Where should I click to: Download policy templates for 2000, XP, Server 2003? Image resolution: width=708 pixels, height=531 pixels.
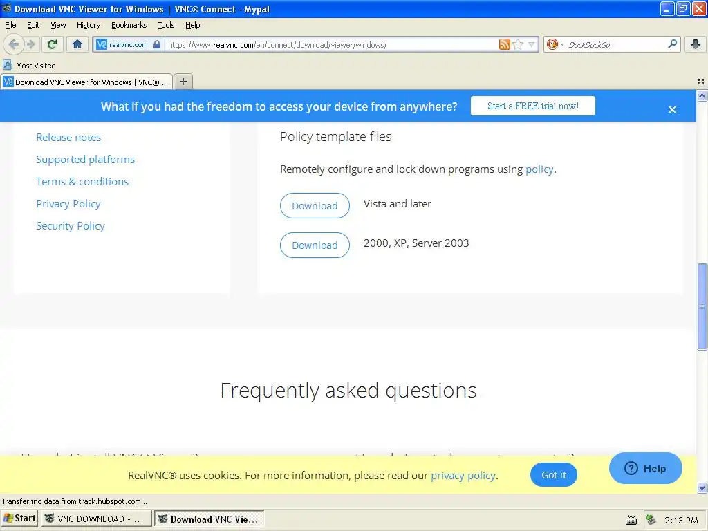pyautogui.click(x=315, y=245)
